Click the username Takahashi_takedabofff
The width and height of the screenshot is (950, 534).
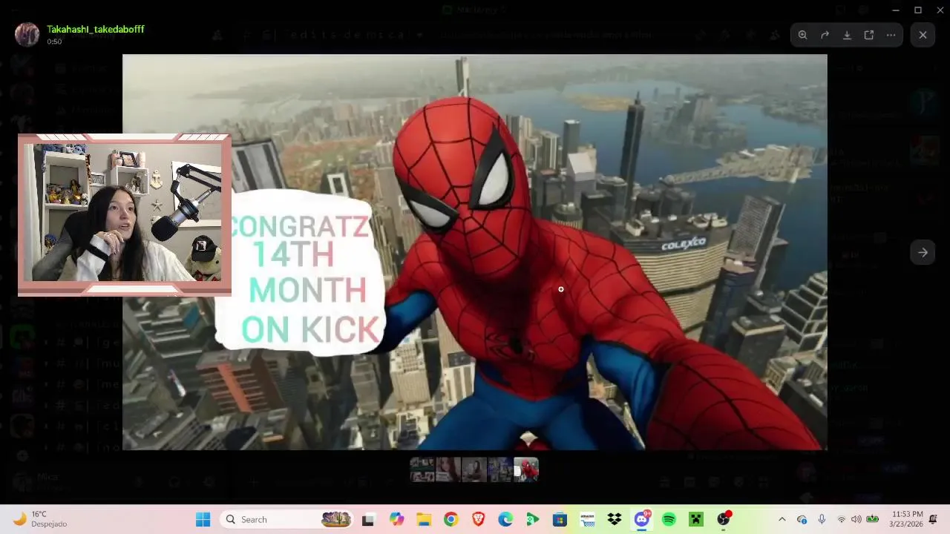96,29
